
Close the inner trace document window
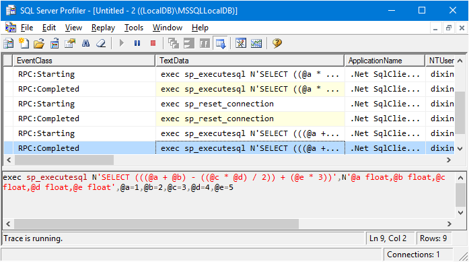click(462, 28)
